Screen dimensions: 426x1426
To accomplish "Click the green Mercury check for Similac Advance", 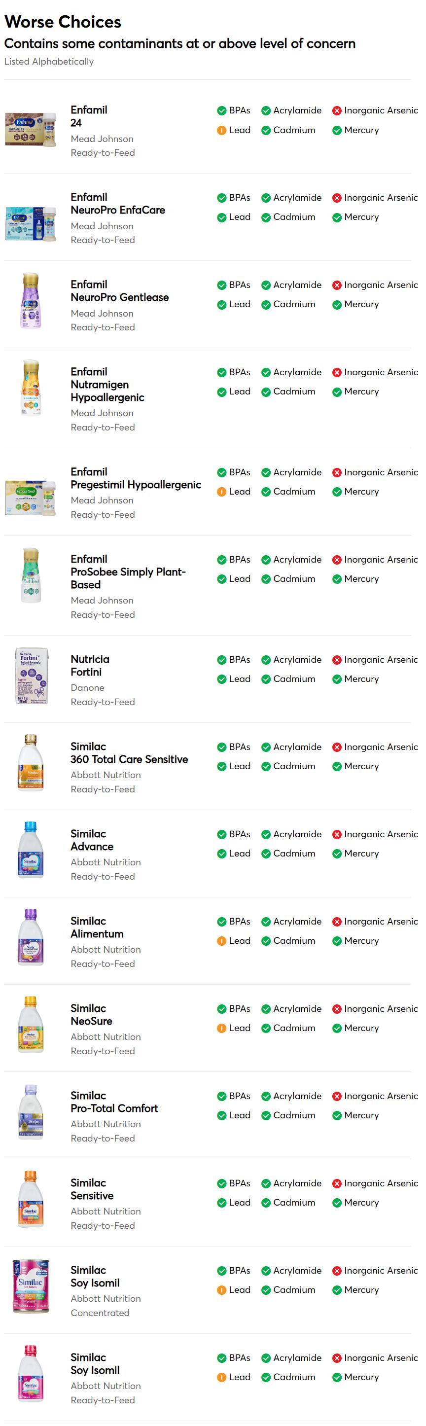I will 336,854.
